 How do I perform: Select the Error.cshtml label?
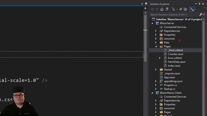point(175,58)
